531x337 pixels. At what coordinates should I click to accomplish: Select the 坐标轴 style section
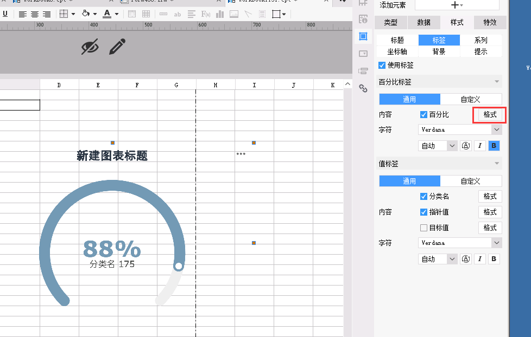(x=397, y=51)
